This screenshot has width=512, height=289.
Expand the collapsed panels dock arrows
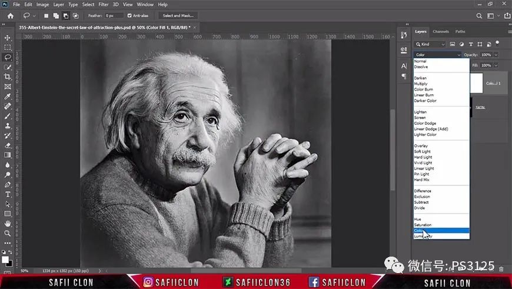click(407, 24)
